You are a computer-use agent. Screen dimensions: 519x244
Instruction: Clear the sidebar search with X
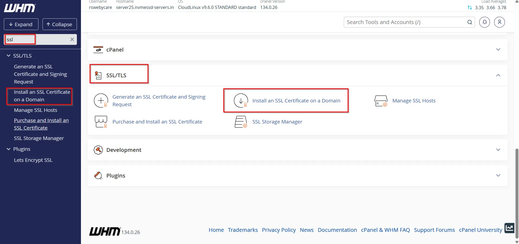(x=72, y=39)
